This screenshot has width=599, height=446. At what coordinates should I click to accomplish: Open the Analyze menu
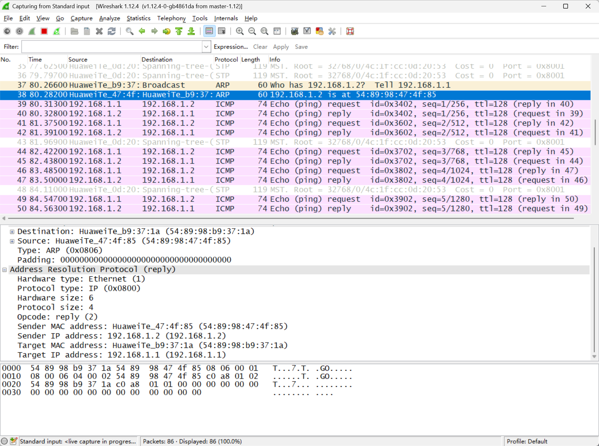pyautogui.click(x=110, y=18)
